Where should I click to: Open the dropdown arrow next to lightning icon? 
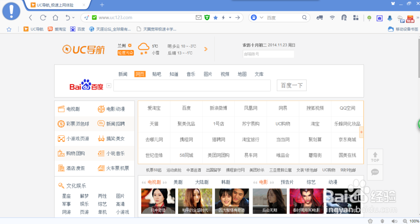tap(230, 18)
